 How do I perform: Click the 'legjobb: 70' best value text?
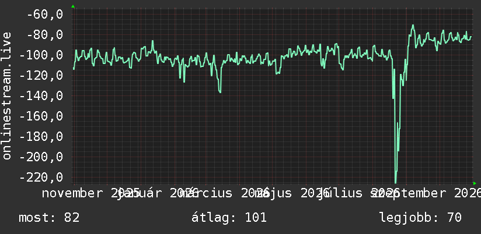(420, 218)
